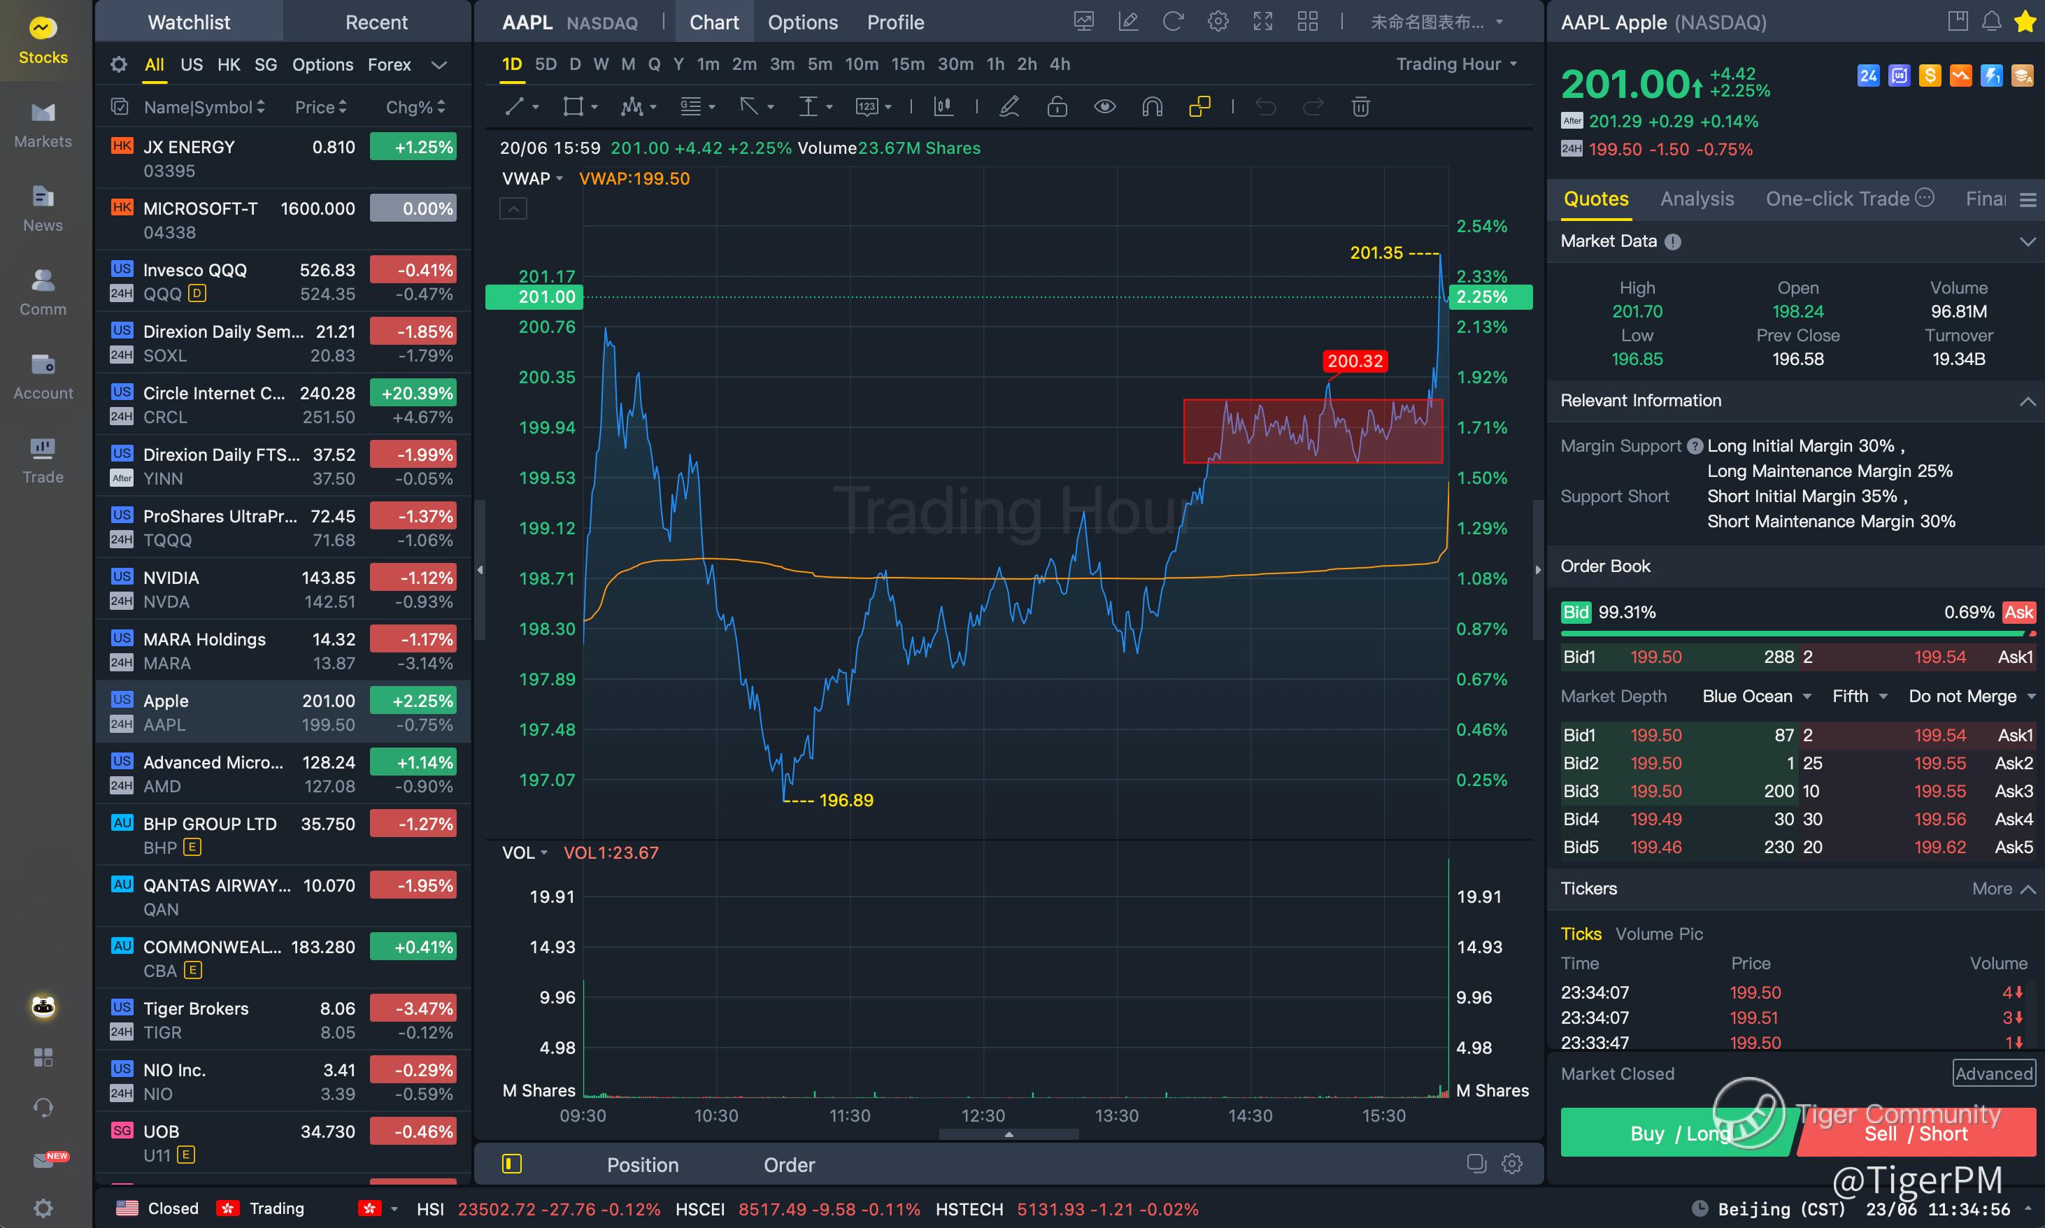
Task: Open the VWAP indicator dropdown
Action: click(x=532, y=179)
